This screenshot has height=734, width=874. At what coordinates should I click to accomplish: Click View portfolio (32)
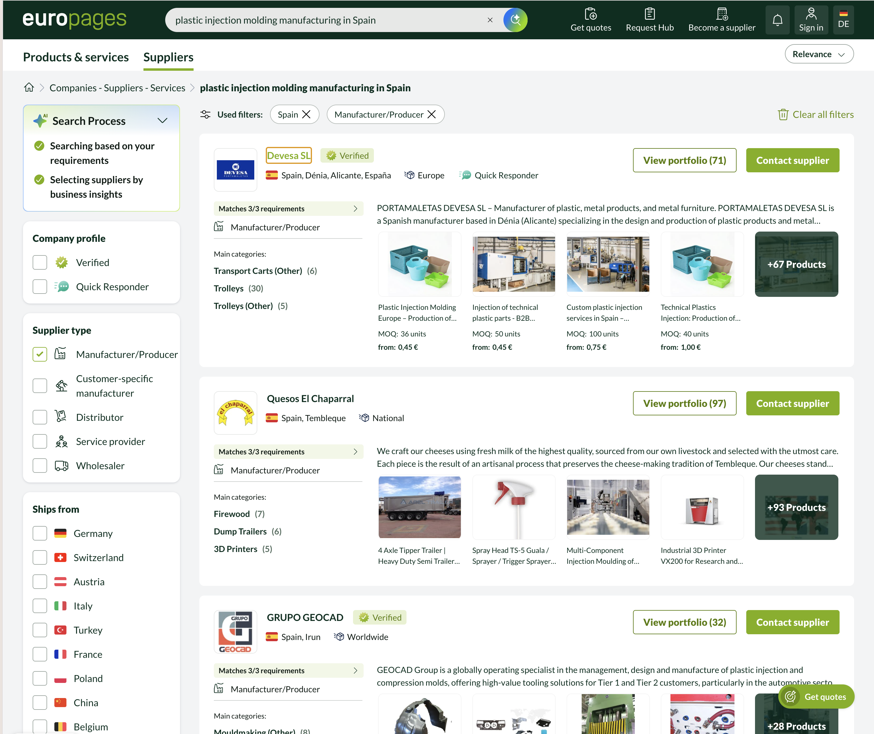(684, 622)
